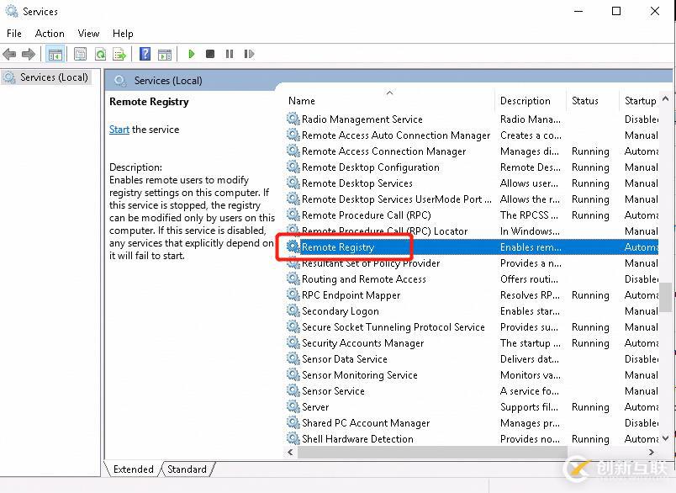Click the Export List toolbar icon
This screenshot has width=676, height=493.
click(119, 54)
